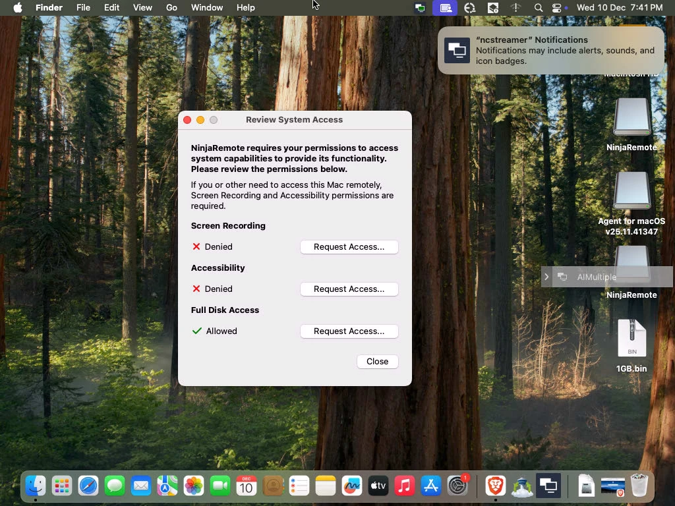
Task: Open the Contacts app in the Dock
Action: [x=272, y=486]
